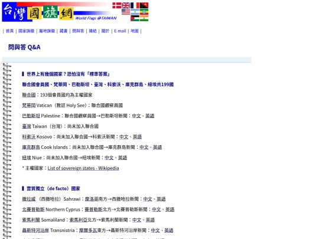Open Somaliland news 中文 link
The image size is (319, 239).
coord(136,220)
